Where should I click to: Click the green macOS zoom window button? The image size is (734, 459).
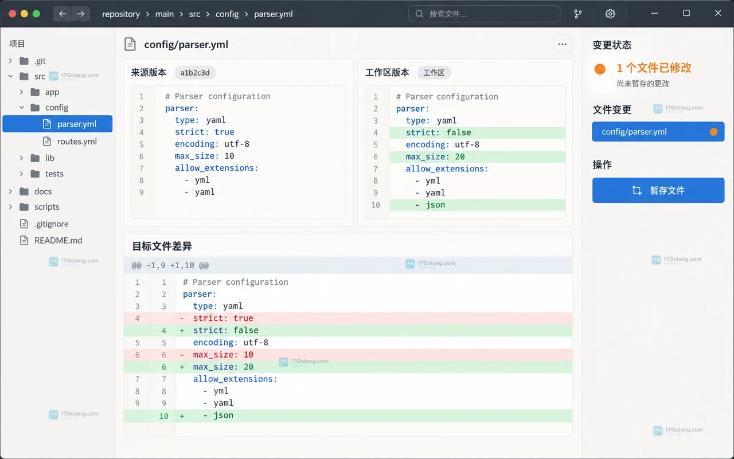click(37, 14)
